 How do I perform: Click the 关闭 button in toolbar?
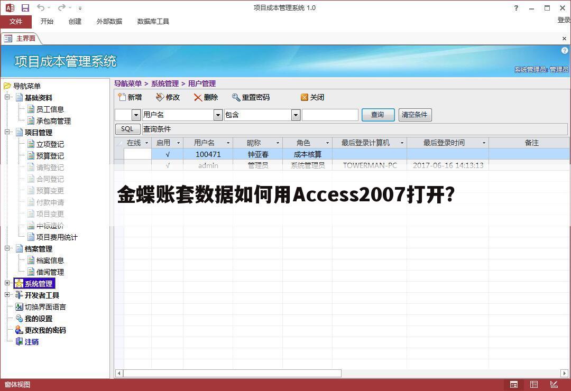(x=312, y=97)
